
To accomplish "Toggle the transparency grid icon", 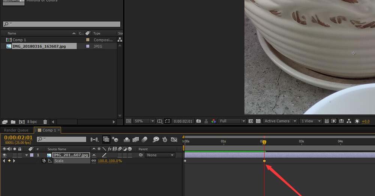I will point(258,121).
